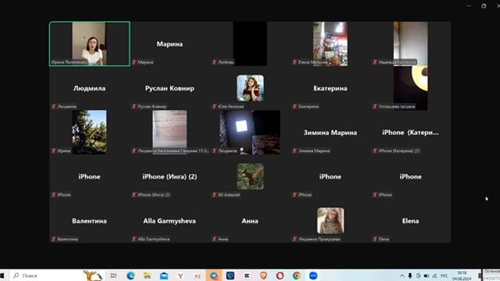Screen dimensions: 500x281
Task: Click muted mic icon beside iPhone (Катерина) (2)
Action: click(375, 151)
